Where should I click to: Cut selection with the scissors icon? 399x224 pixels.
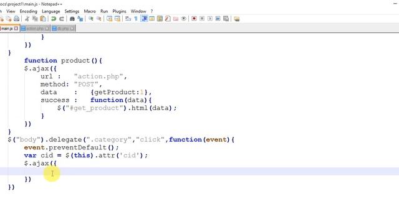click(27, 19)
